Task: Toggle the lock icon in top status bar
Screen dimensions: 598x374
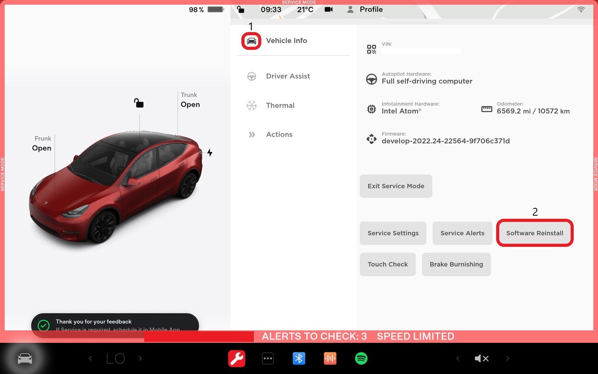Action: coord(240,9)
